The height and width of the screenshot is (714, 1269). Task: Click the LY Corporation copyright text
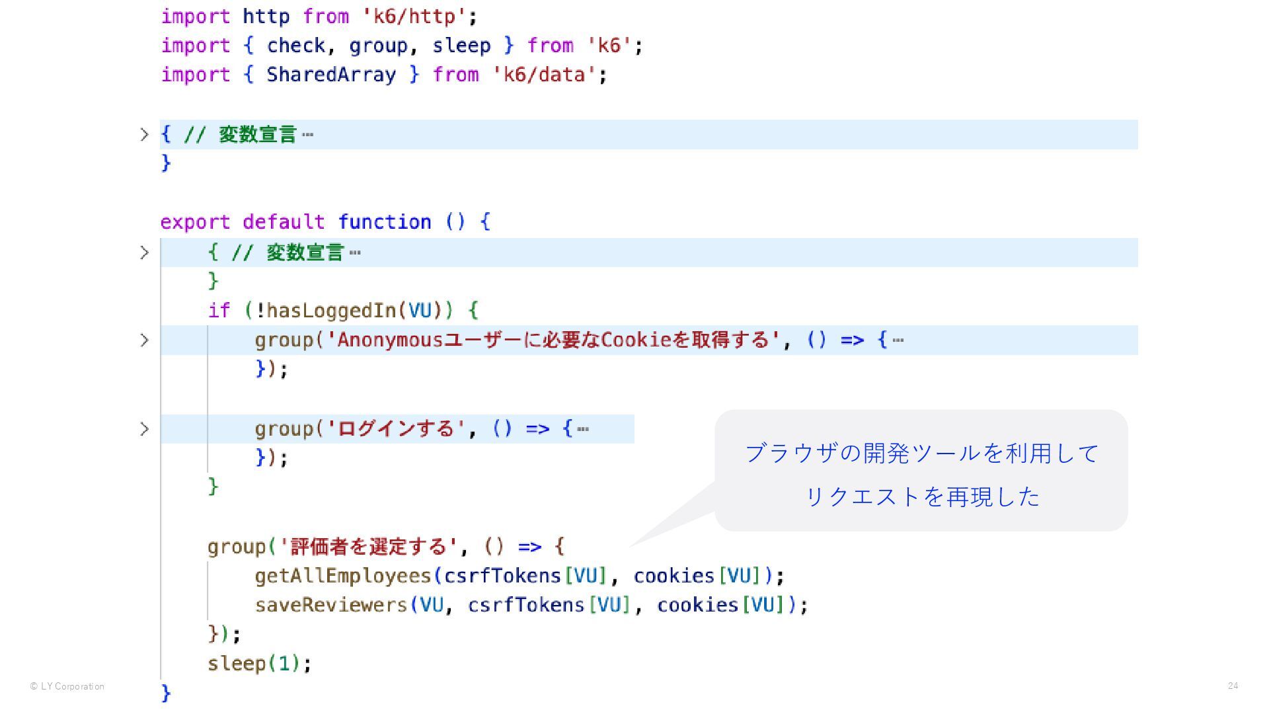click(67, 687)
